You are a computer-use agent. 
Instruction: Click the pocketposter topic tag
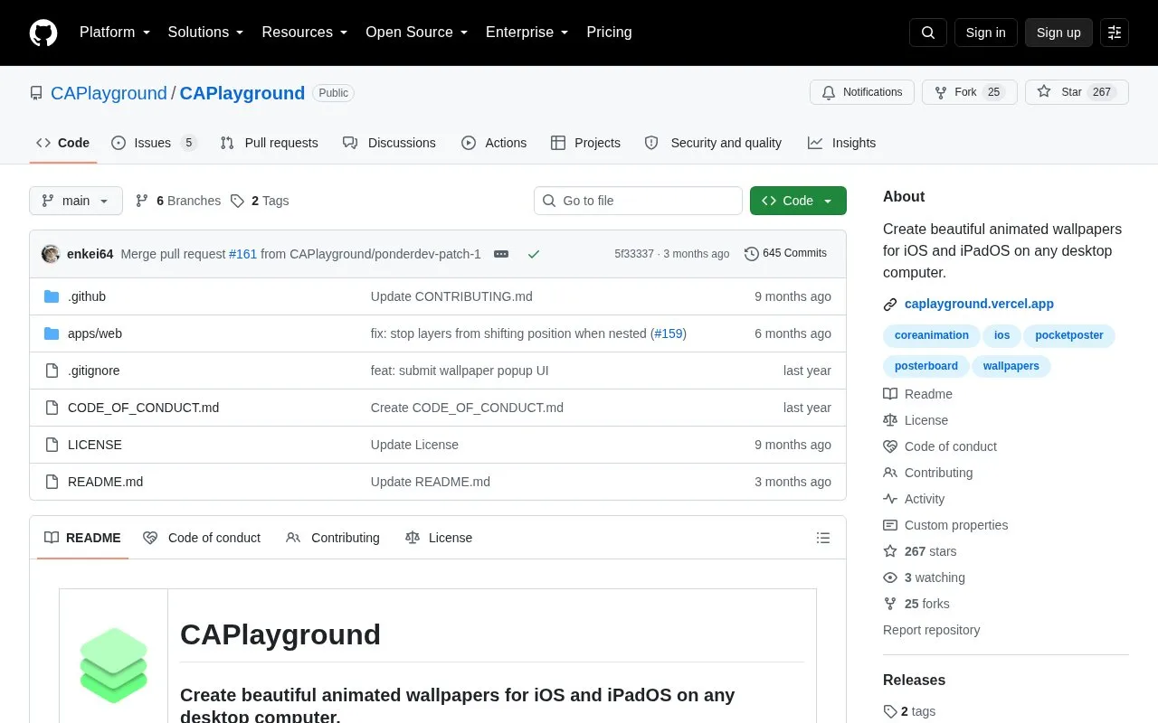(x=1069, y=335)
